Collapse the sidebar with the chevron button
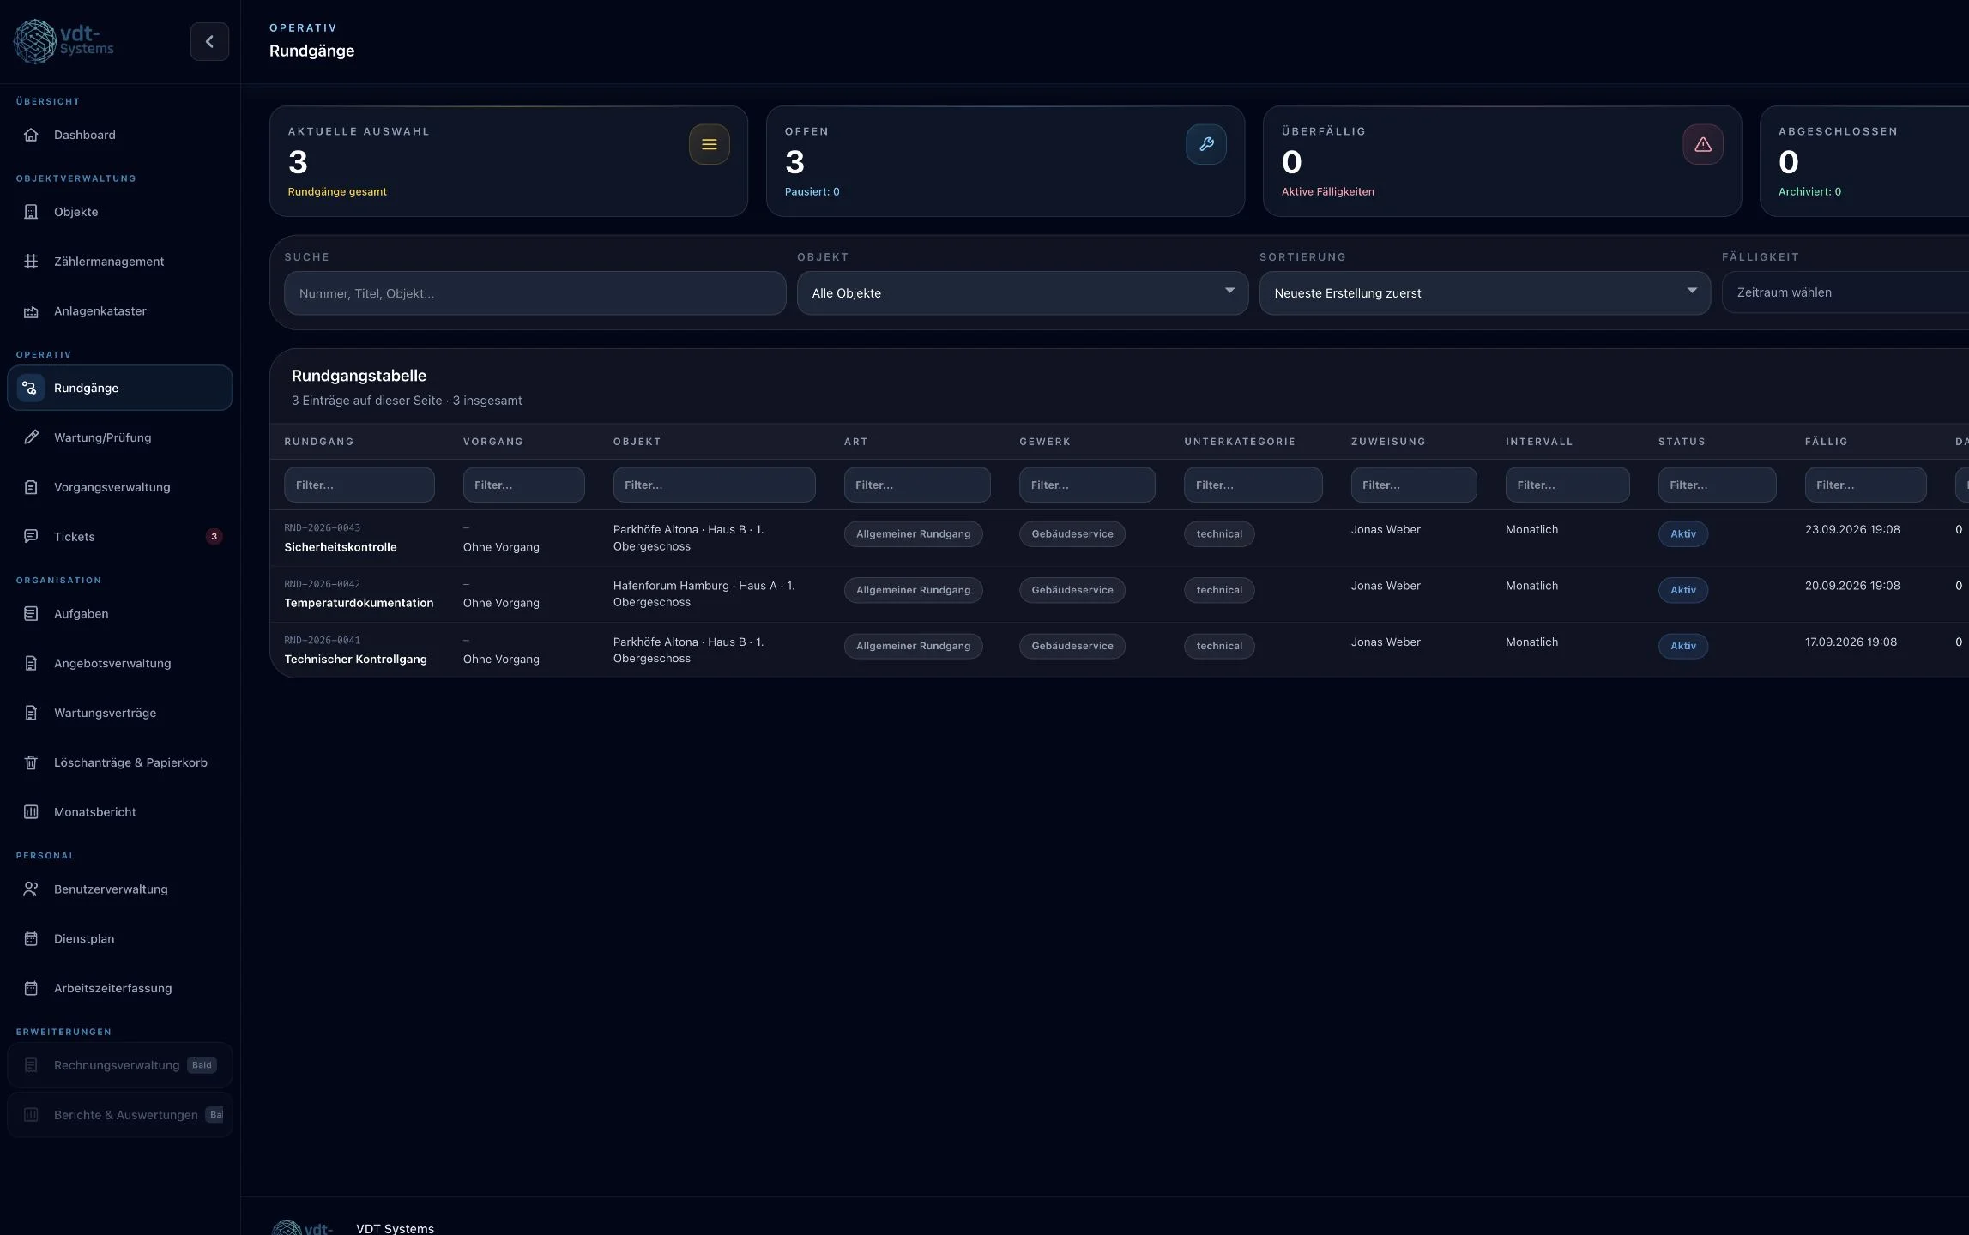This screenshot has width=1969, height=1235. pos(209,41)
